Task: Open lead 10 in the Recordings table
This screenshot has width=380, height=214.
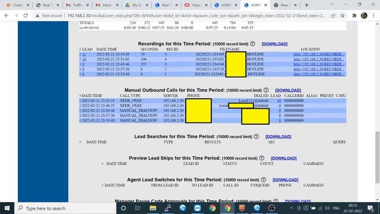Action: pyautogui.click(x=84, y=59)
